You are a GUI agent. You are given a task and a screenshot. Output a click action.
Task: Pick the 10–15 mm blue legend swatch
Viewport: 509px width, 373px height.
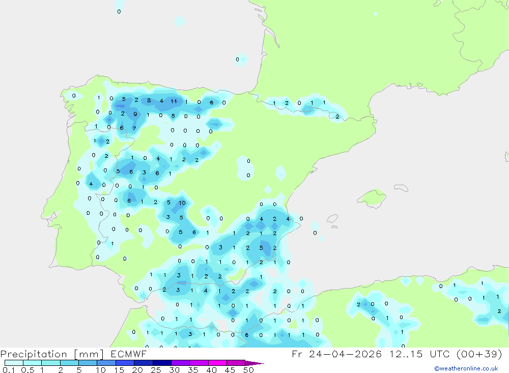pos(106,363)
